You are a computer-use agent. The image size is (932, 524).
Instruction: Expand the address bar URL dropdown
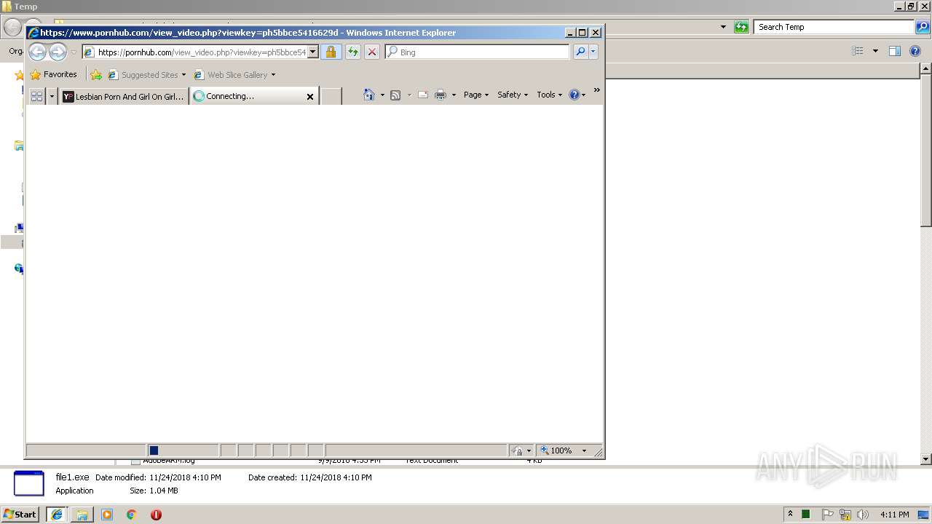tap(313, 52)
